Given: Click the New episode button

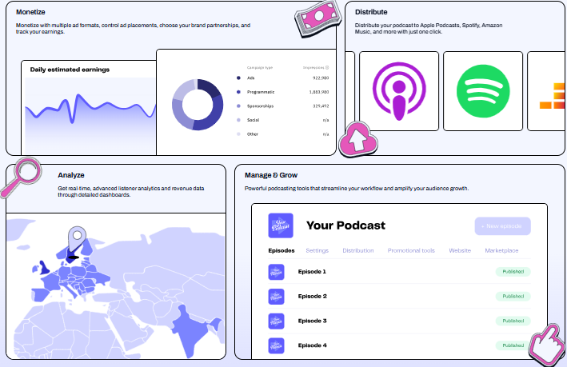Looking at the screenshot, I should 503,226.
